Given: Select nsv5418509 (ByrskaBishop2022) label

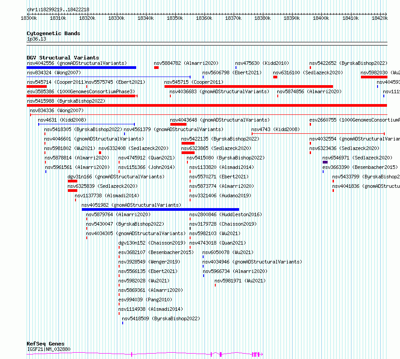Looking at the screenshot, I should coord(161,318).
